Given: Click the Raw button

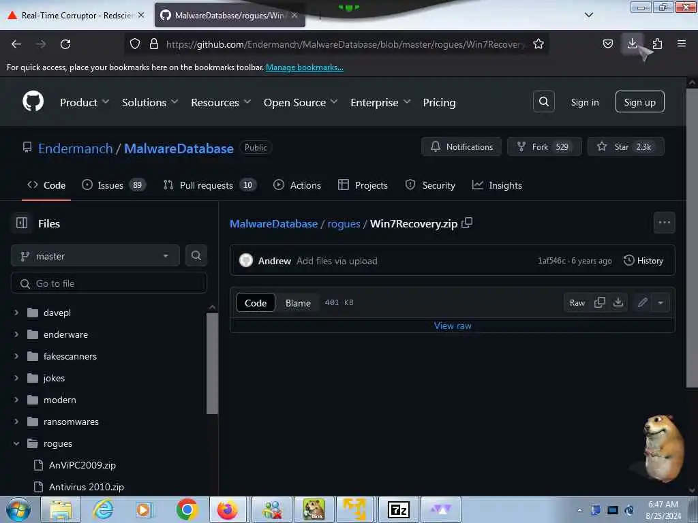Looking at the screenshot, I should click(x=577, y=302).
